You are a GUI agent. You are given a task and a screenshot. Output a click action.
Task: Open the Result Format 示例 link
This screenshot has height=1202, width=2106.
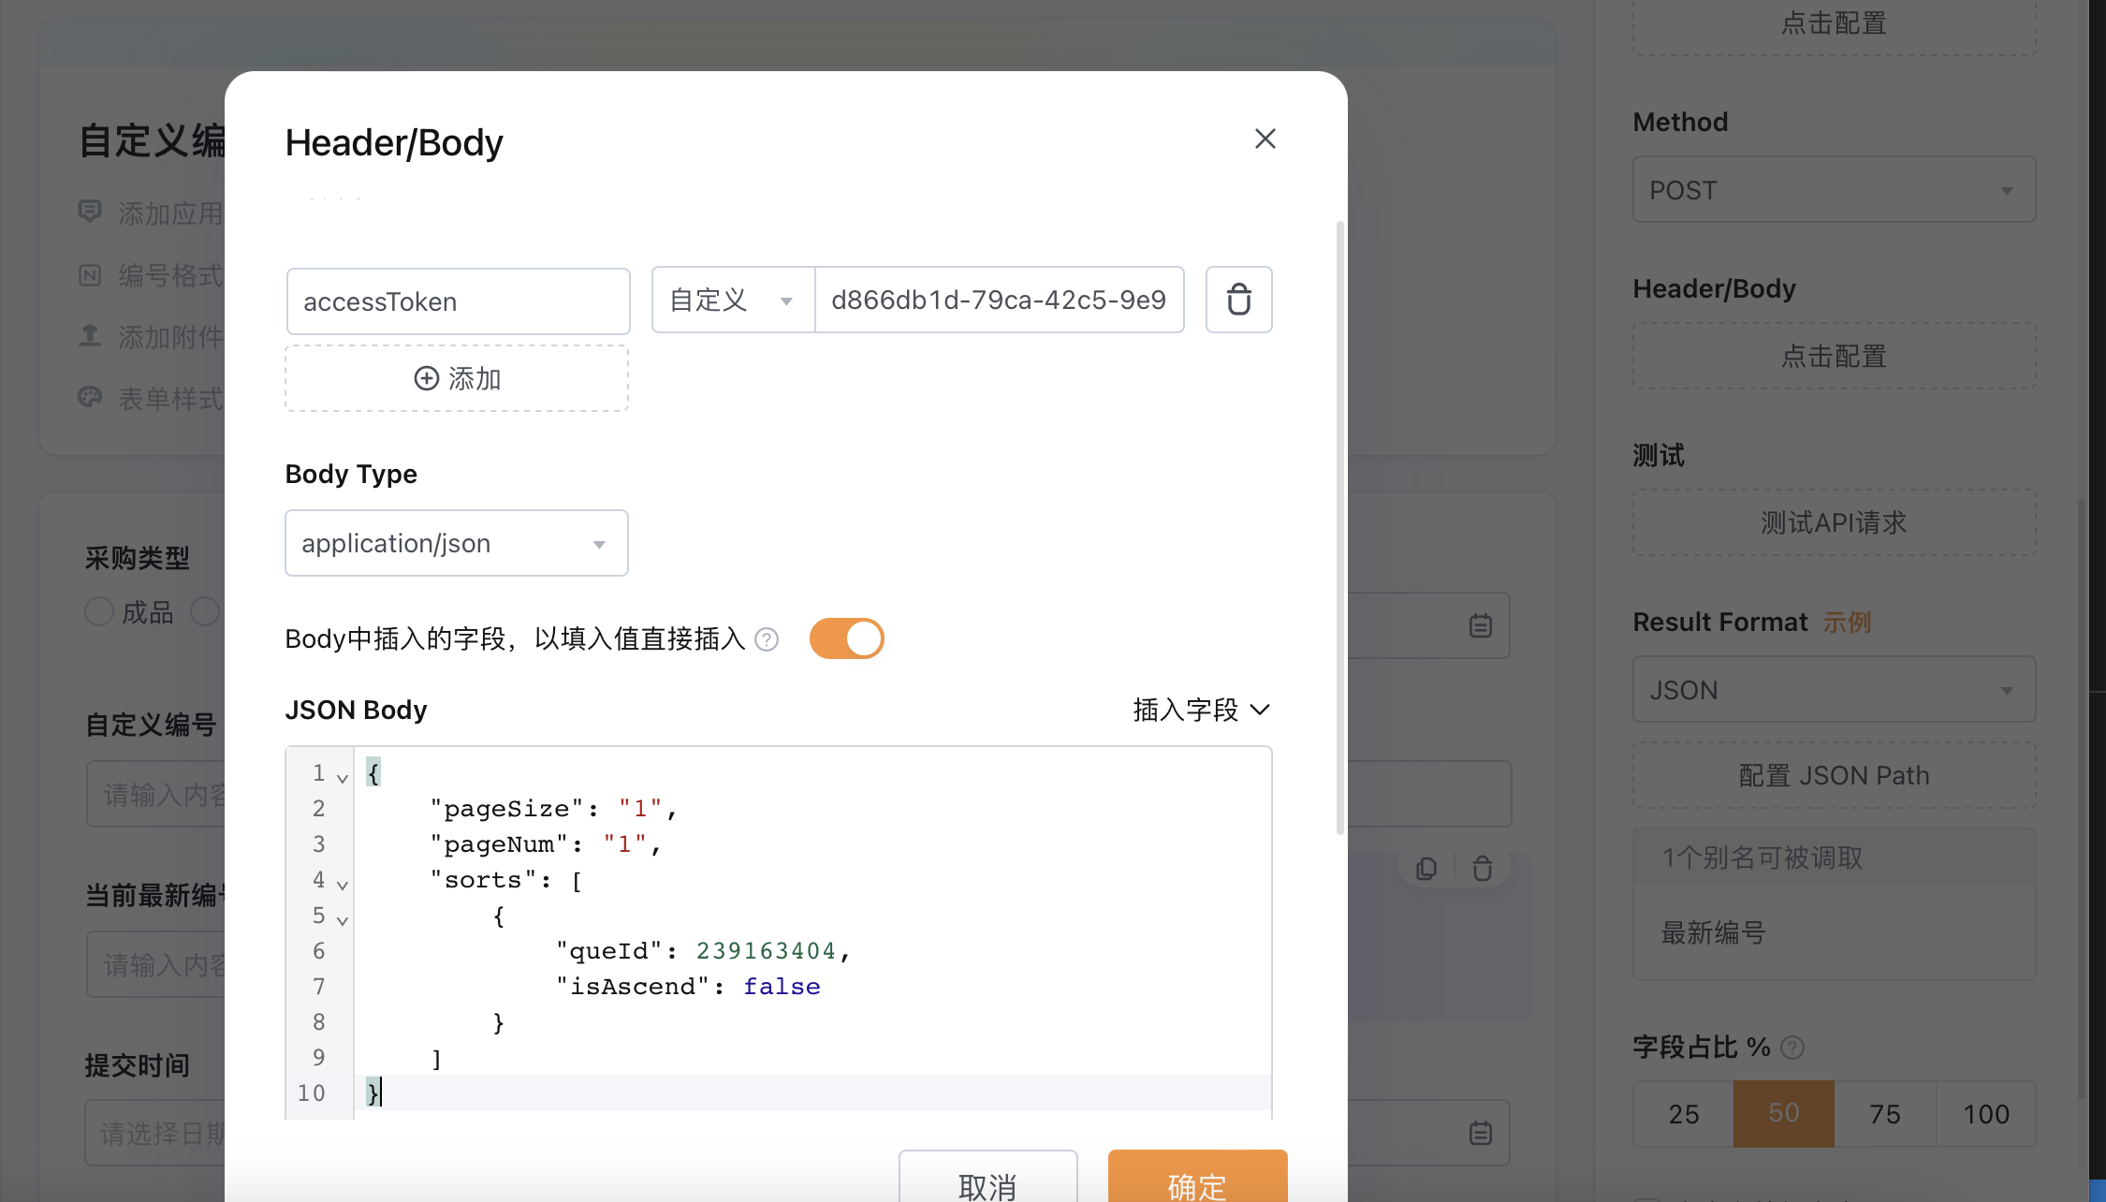point(1847,623)
